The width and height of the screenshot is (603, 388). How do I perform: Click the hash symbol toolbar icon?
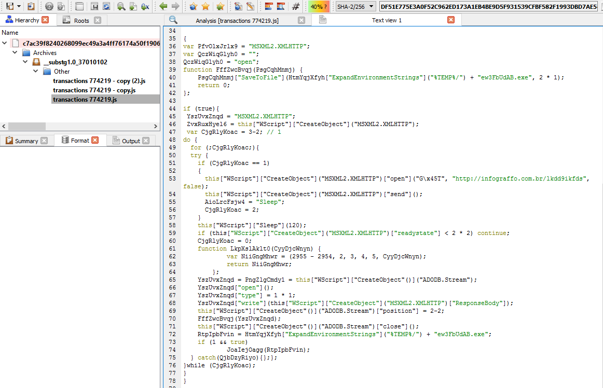pyautogui.click(x=295, y=6)
